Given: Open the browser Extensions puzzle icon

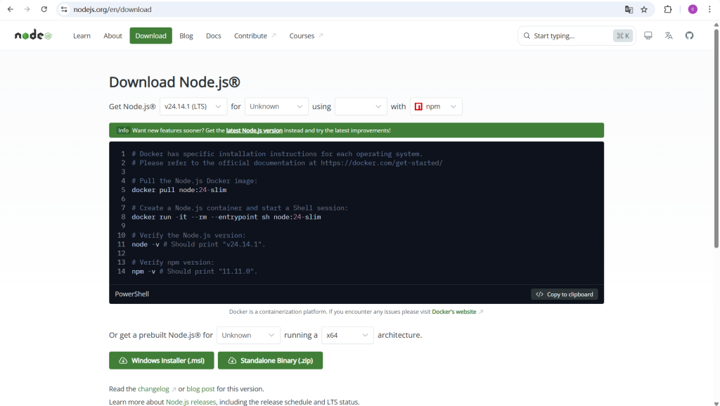Looking at the screenshot, I should [x=668, y=9].
